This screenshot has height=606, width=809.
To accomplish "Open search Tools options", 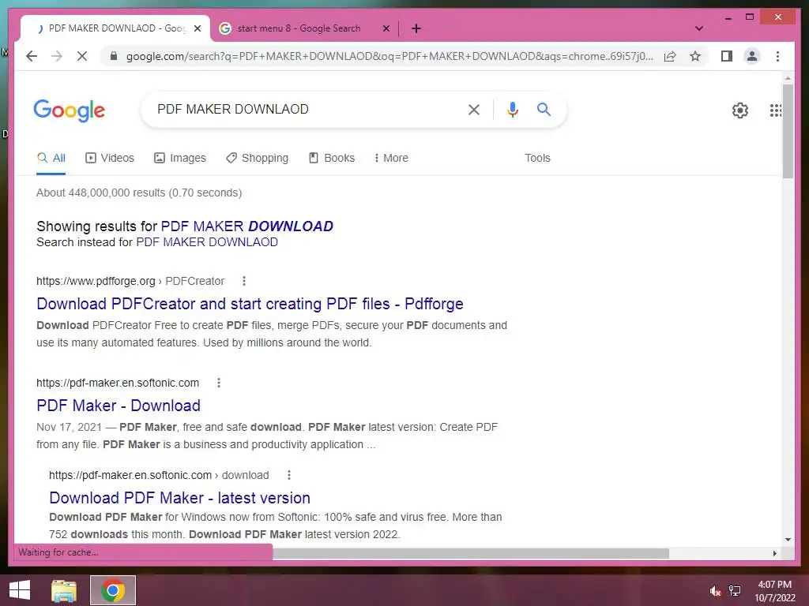I will (537, 158).
